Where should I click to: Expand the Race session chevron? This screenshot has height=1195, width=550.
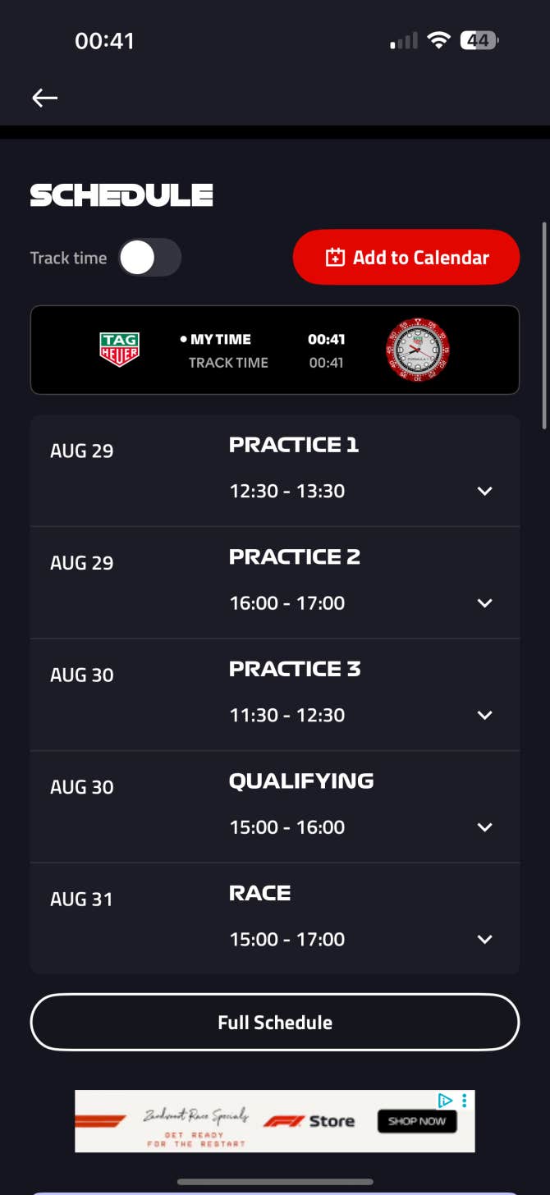point(485,939)
